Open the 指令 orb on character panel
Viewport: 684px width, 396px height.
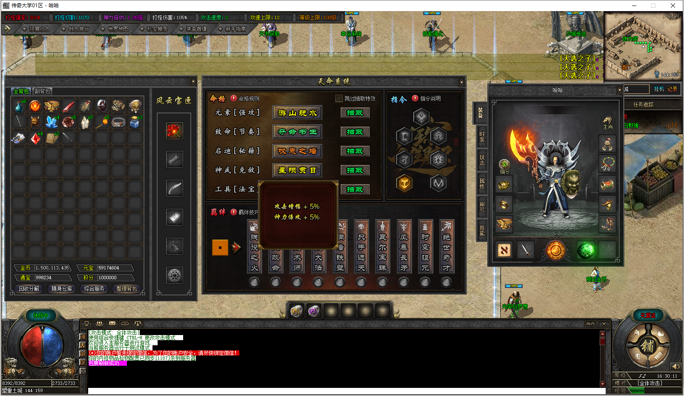[504, 165]
